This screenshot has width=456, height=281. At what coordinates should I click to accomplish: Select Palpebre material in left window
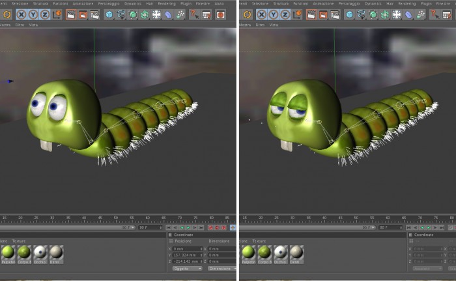tap(8, 254)
